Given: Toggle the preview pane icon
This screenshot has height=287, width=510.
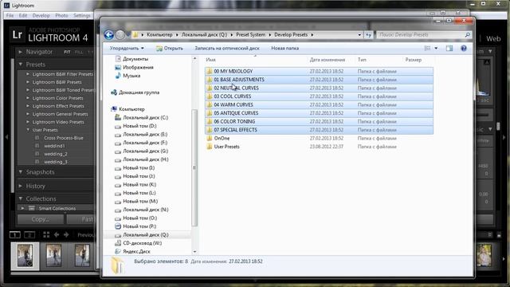Looking at the screenshot, I should tap(449, 48).
